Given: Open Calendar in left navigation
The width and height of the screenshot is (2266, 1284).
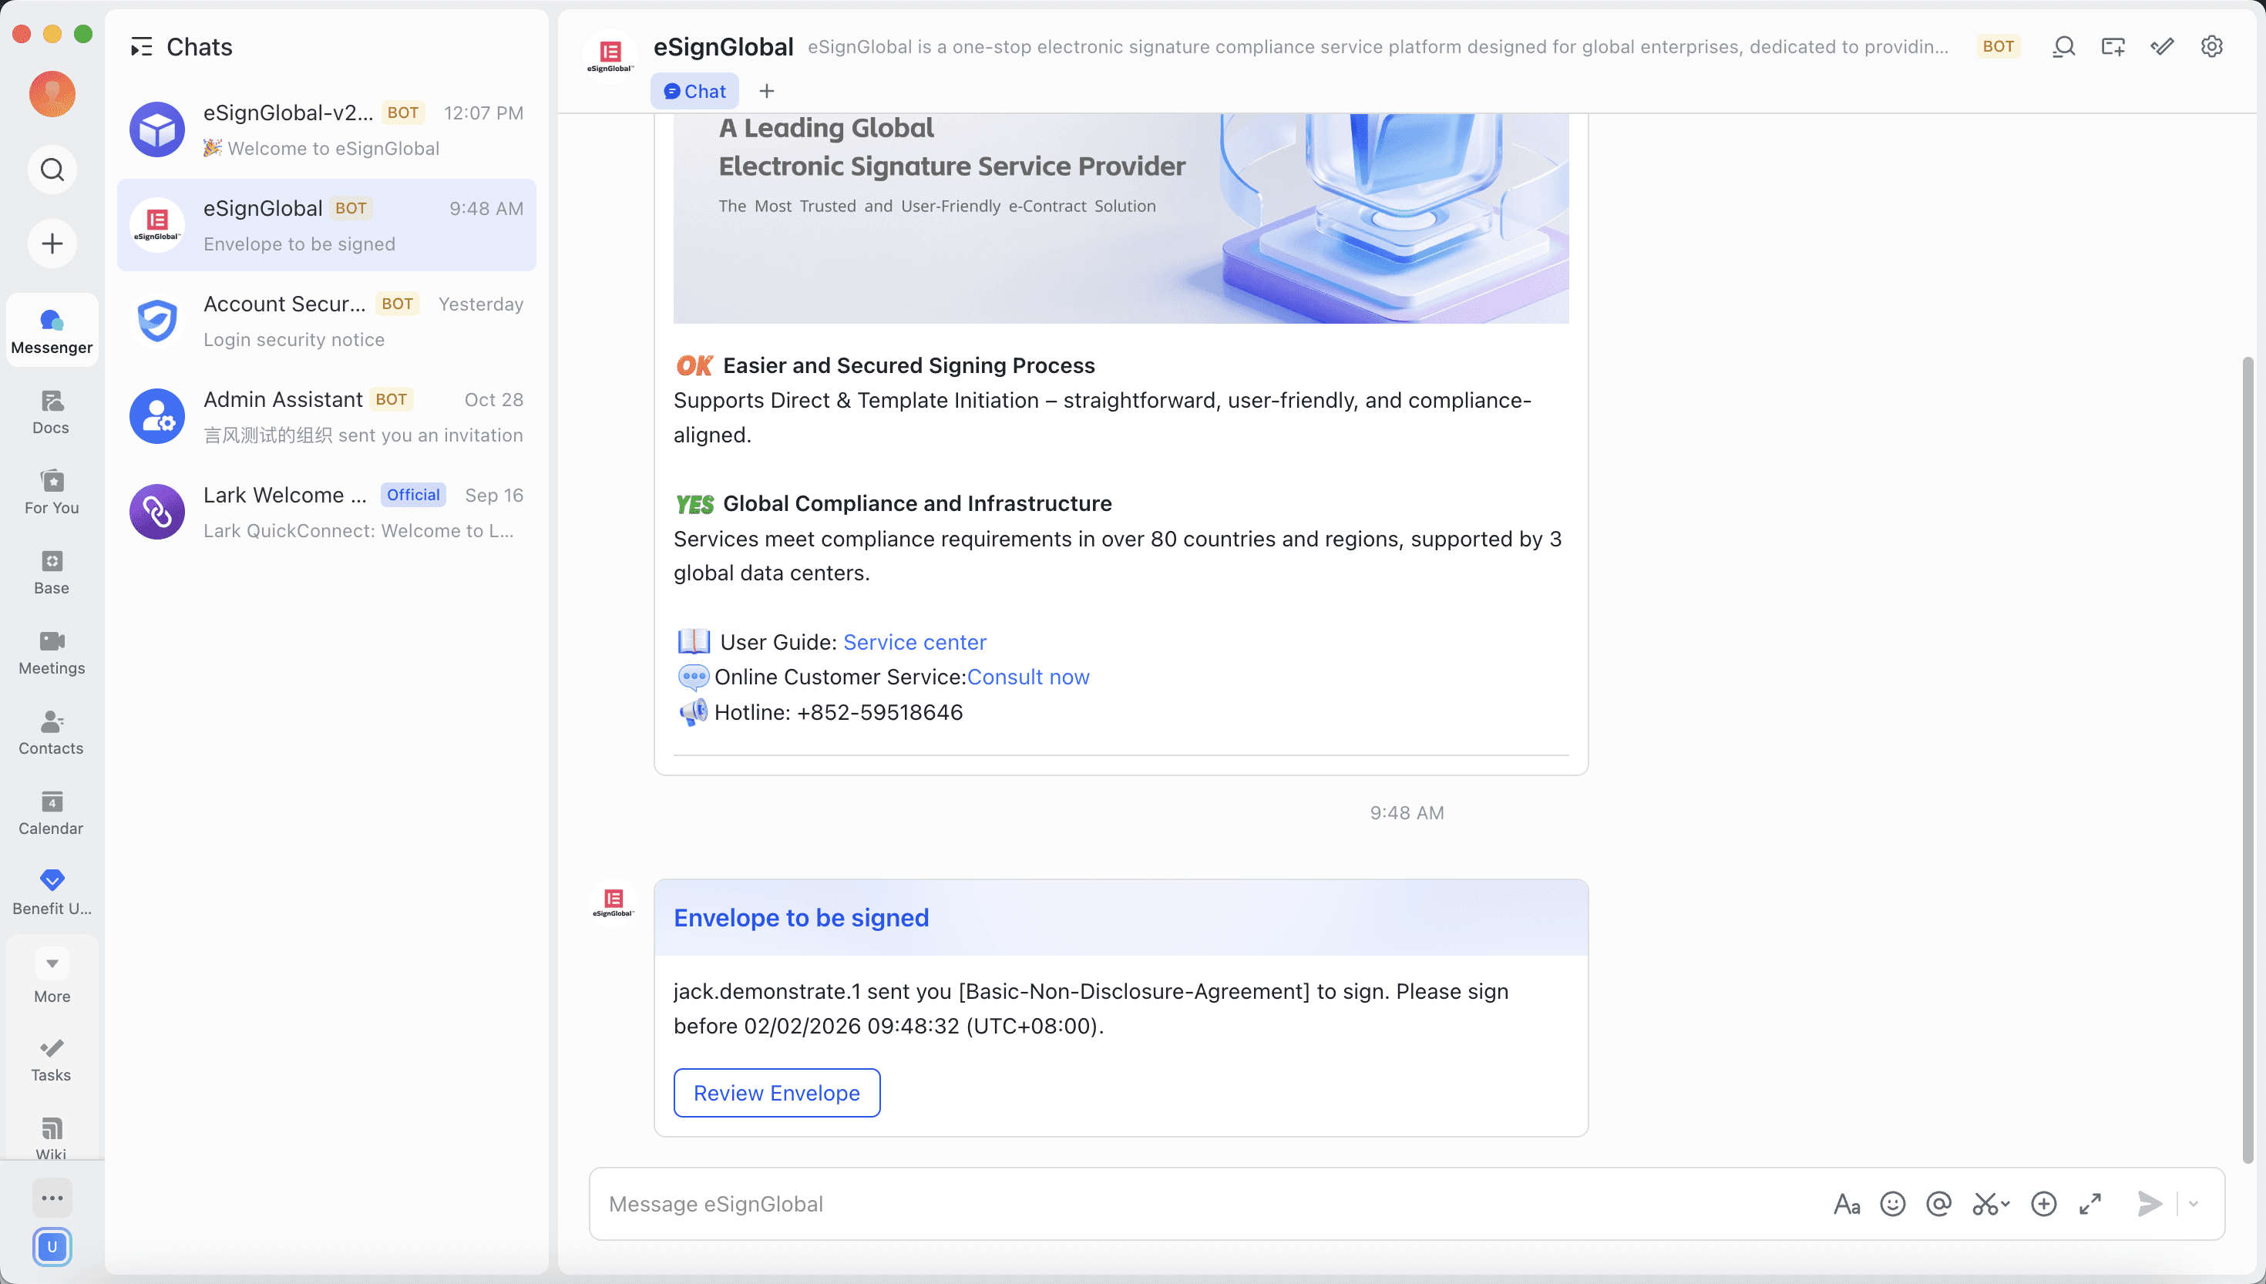Looking at the screenshot, I should 51,812.
